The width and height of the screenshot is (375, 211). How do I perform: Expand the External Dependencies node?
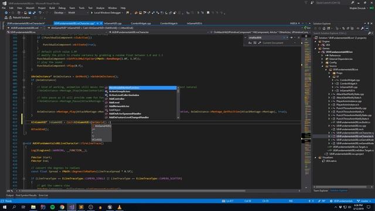[x=322, y=59]
